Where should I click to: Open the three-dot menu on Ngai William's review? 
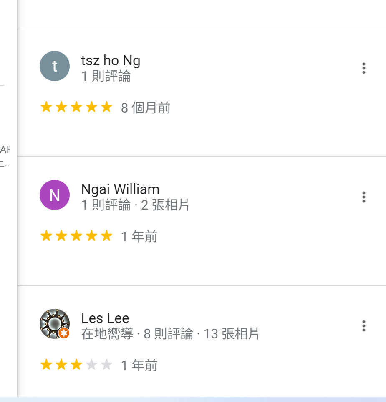[x=364, y=197]
